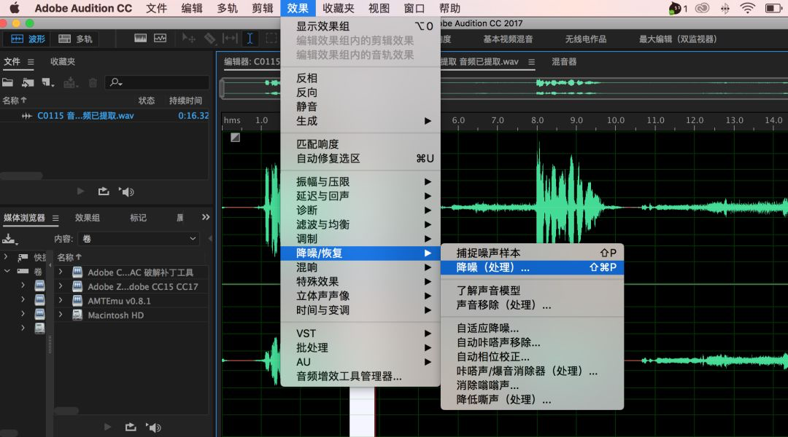Expand Adobe C...AC 破解补丁工具 volume
Image resolution: width=788 pixels, height=437 pixels.
point(61,272)
